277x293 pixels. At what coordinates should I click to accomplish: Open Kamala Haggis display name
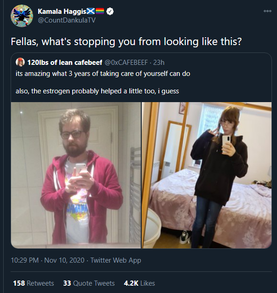[62, 11]
